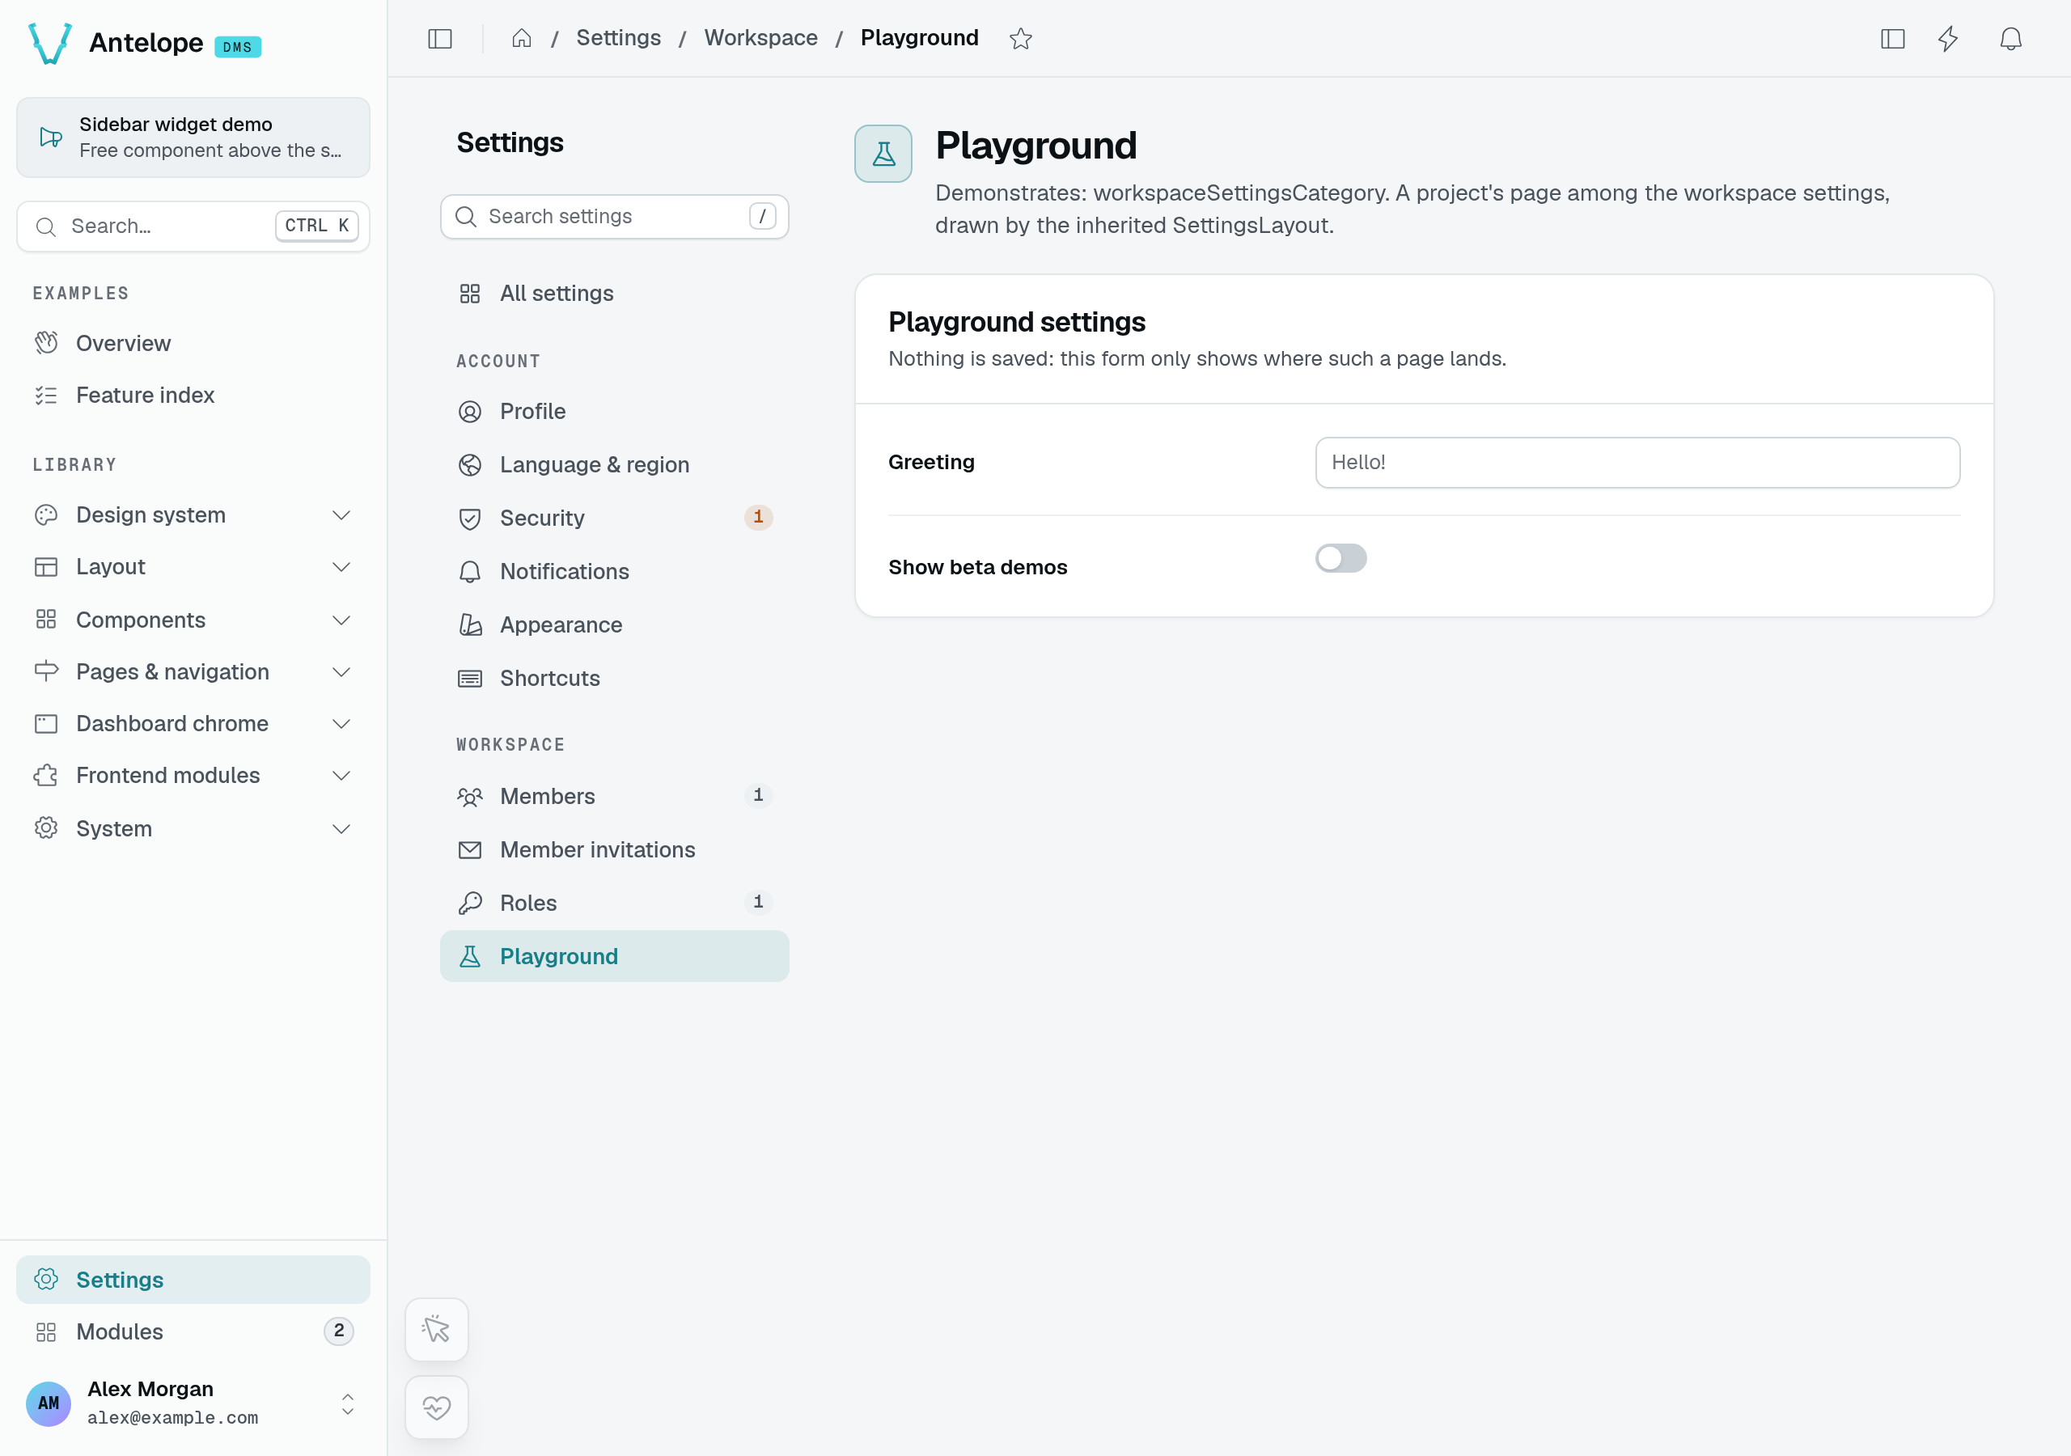The image size is (2071, 1456).
Task: Expand the Components section
Action: pos(193,620)
